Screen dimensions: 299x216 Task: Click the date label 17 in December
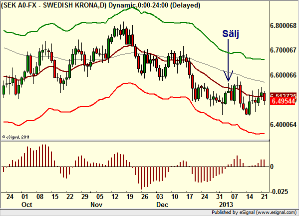[x=190, y=196]
